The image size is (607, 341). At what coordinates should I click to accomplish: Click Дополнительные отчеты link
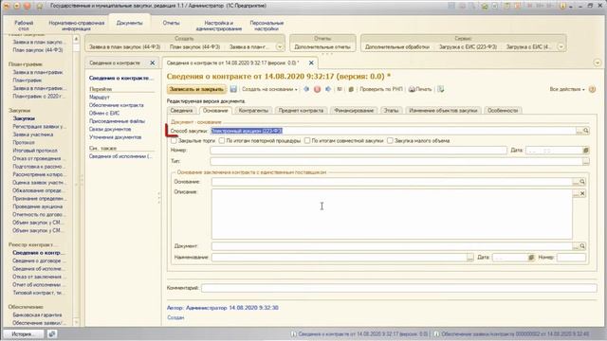coord(322,46)
